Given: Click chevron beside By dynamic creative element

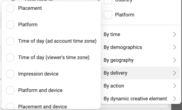Looking at the screenshot, I should coord(174,99).
